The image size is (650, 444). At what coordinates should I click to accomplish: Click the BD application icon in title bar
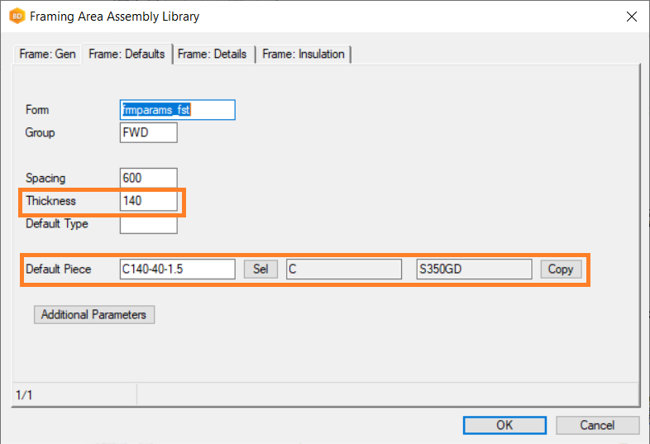point(16,17)
